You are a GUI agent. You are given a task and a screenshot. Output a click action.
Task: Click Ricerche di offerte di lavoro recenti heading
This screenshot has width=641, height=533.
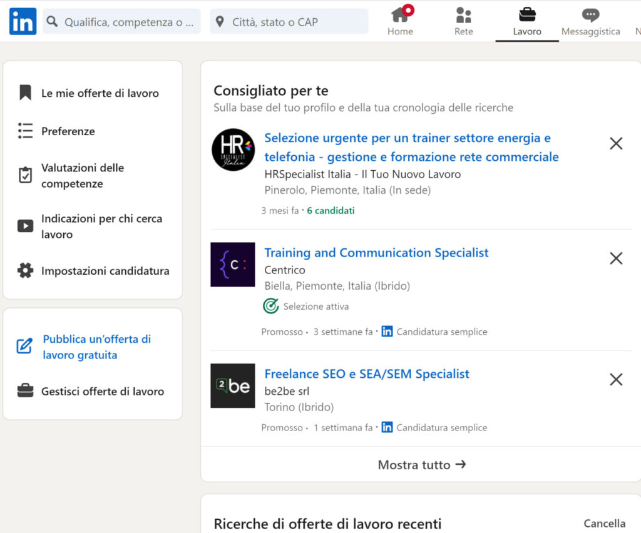tap(327, 524)
